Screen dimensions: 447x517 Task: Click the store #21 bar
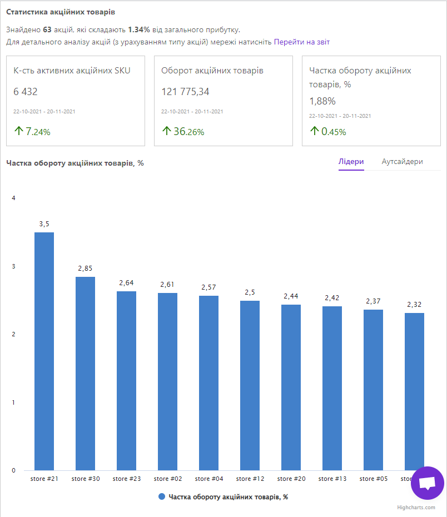coord(44,351)
